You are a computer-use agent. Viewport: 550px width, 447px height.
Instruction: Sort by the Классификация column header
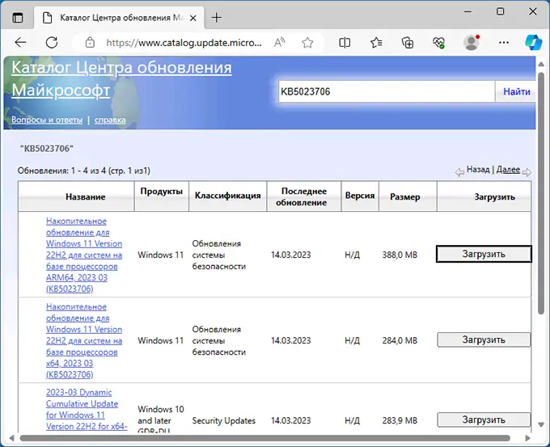click(x=227, y=196)
